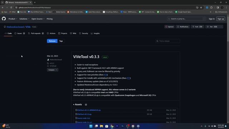Open the star lists dropdown arrow
The image size is (229, 129).
point(221,27)
